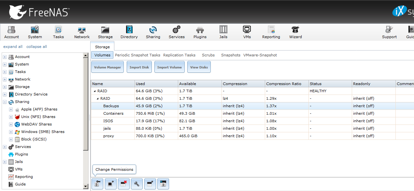Open Account from the top toolbar
The image size is (414, 191).
coord(11,32)
